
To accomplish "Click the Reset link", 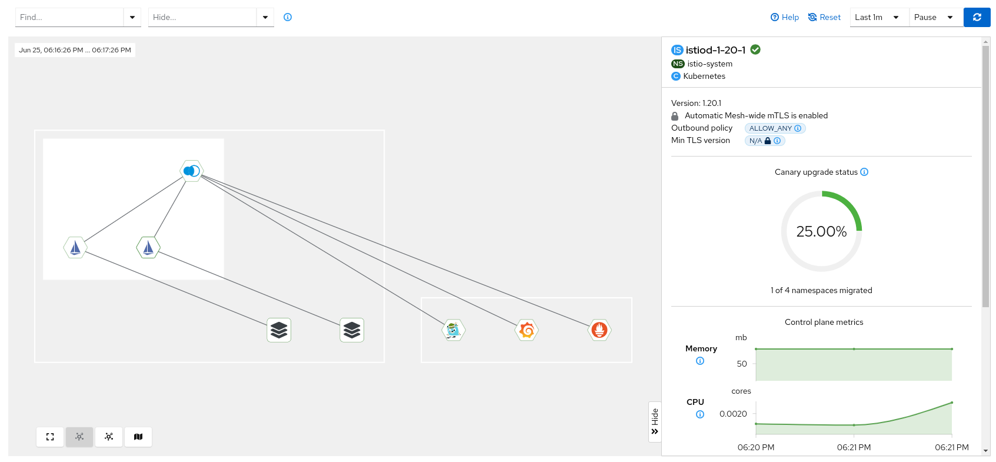I will point(824,17).
